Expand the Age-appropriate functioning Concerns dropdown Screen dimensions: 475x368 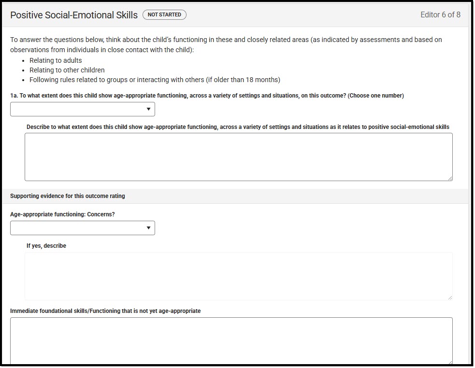pos(83,228)
